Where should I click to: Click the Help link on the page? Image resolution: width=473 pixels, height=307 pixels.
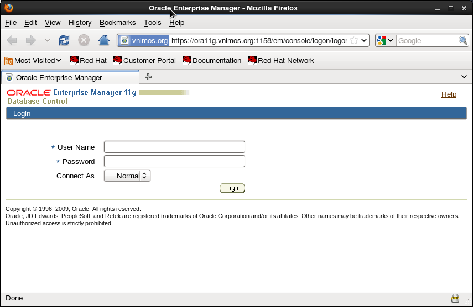pos(449,94)
